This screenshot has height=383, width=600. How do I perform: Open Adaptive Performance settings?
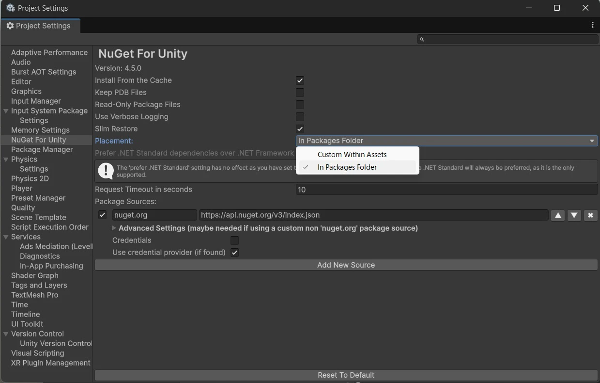point(49,52)
